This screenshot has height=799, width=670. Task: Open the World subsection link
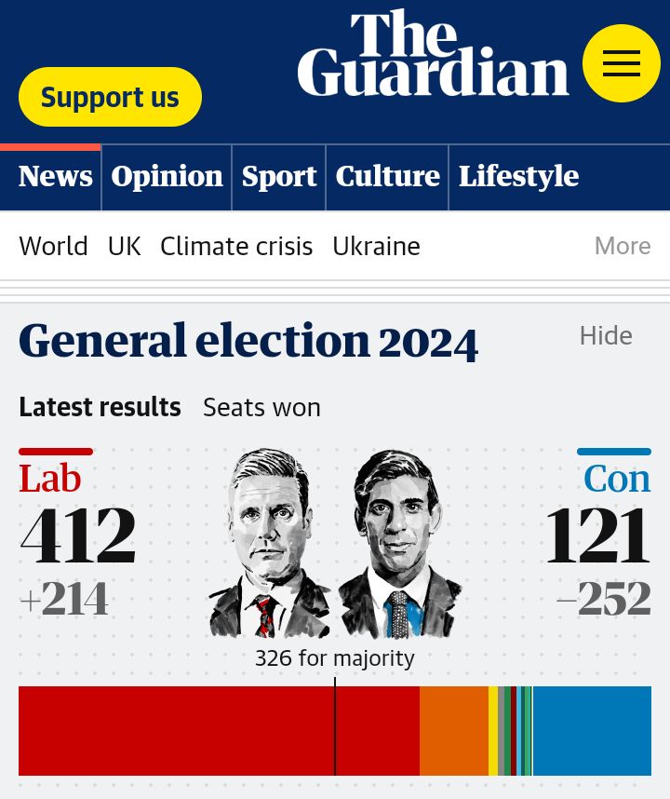pos(53,246)
